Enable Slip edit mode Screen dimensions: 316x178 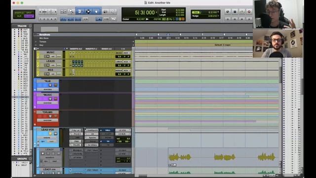click(19, 16)
